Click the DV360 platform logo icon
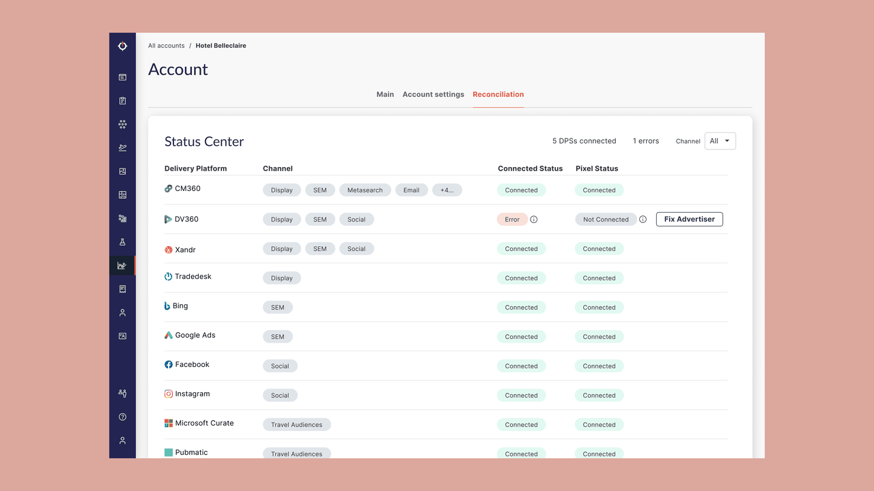The image size is (874, 491). coord(169,219)
